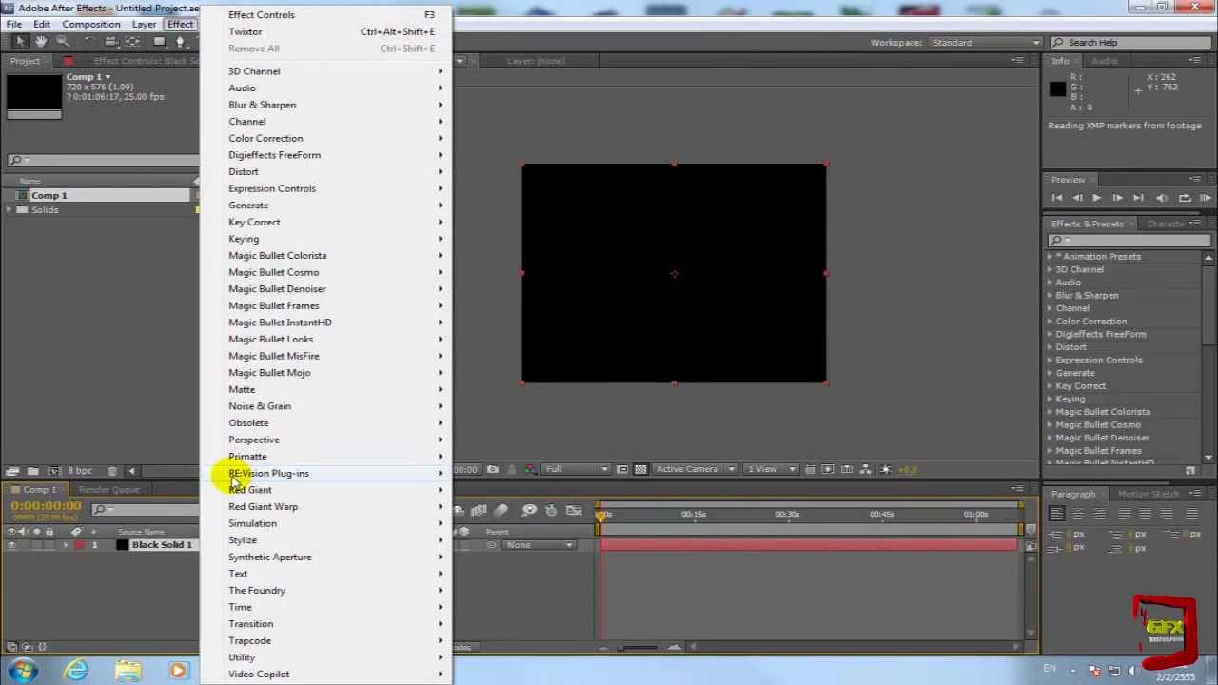Select the Rotation tool

pyautogui.click(x=88, y=42)
